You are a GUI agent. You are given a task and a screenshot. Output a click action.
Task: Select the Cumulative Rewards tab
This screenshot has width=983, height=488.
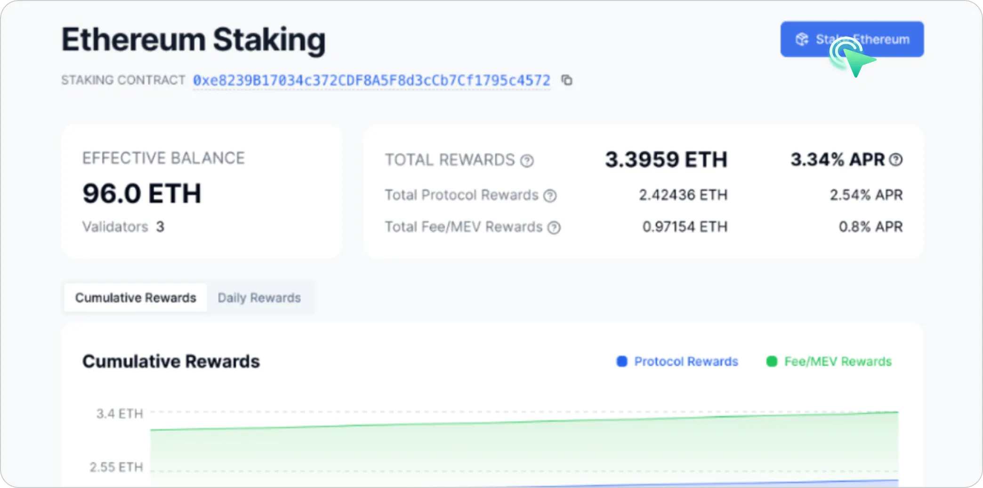(136, 298)
